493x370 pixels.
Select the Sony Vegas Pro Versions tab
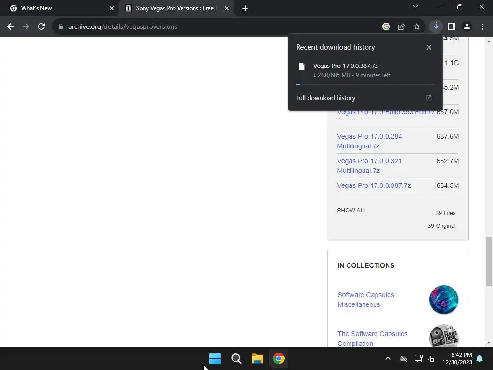(x=176, y=8)
